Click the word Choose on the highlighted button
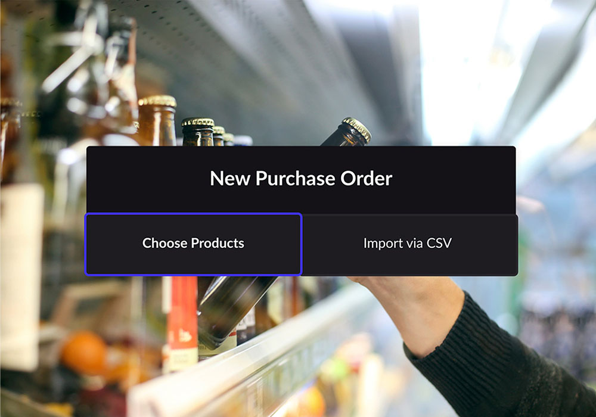Image resolution: width=596 pixels, height=417 pixels. (164, 243)
